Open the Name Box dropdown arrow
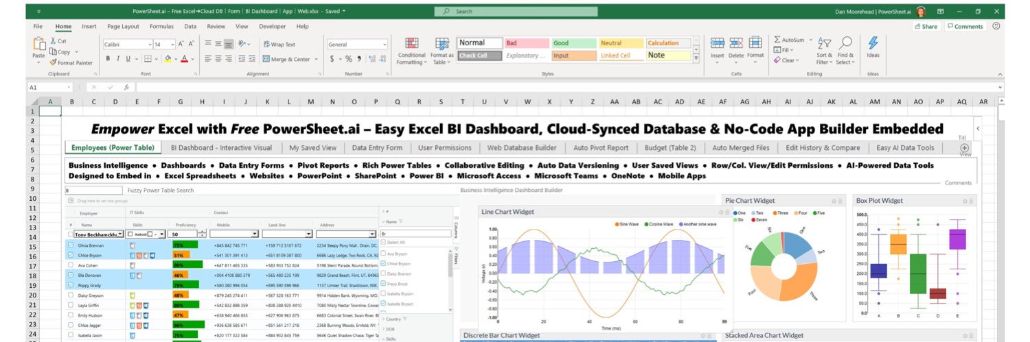This screenshot has width=1030, height=342. [69, 87]
